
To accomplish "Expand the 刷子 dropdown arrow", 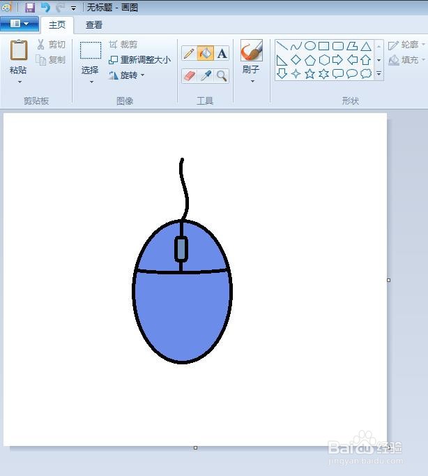I will (x=252, y=82).
